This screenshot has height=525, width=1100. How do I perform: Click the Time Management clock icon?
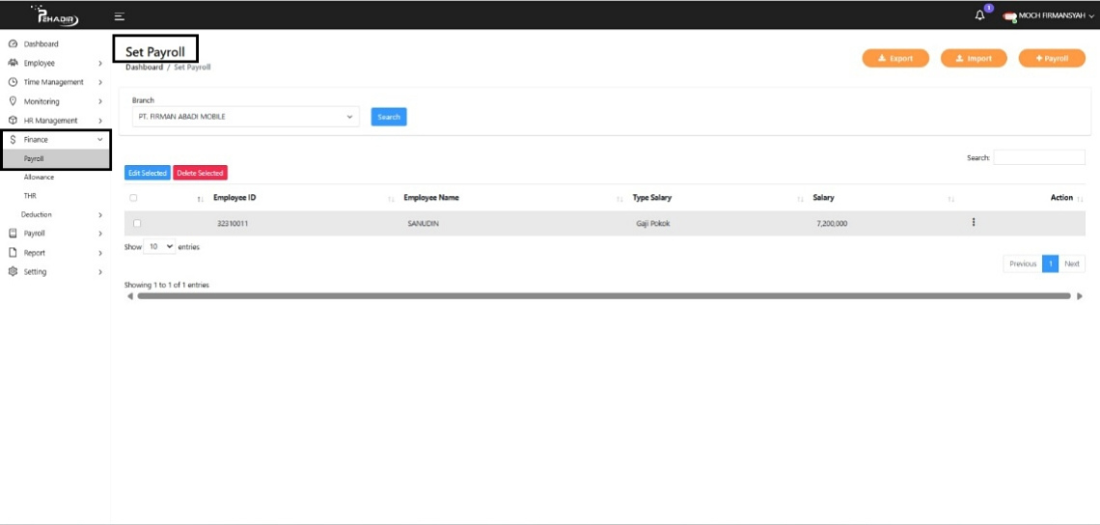(13, 82)
